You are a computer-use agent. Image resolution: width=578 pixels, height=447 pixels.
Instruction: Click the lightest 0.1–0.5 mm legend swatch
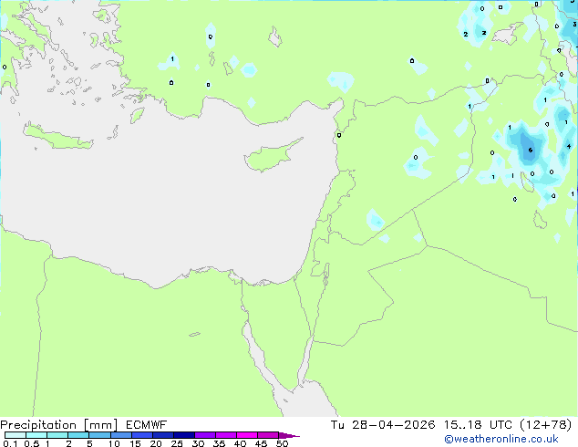[15, 435]
